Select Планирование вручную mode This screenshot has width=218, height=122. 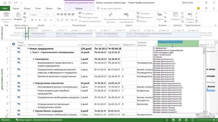pos(111,18)
